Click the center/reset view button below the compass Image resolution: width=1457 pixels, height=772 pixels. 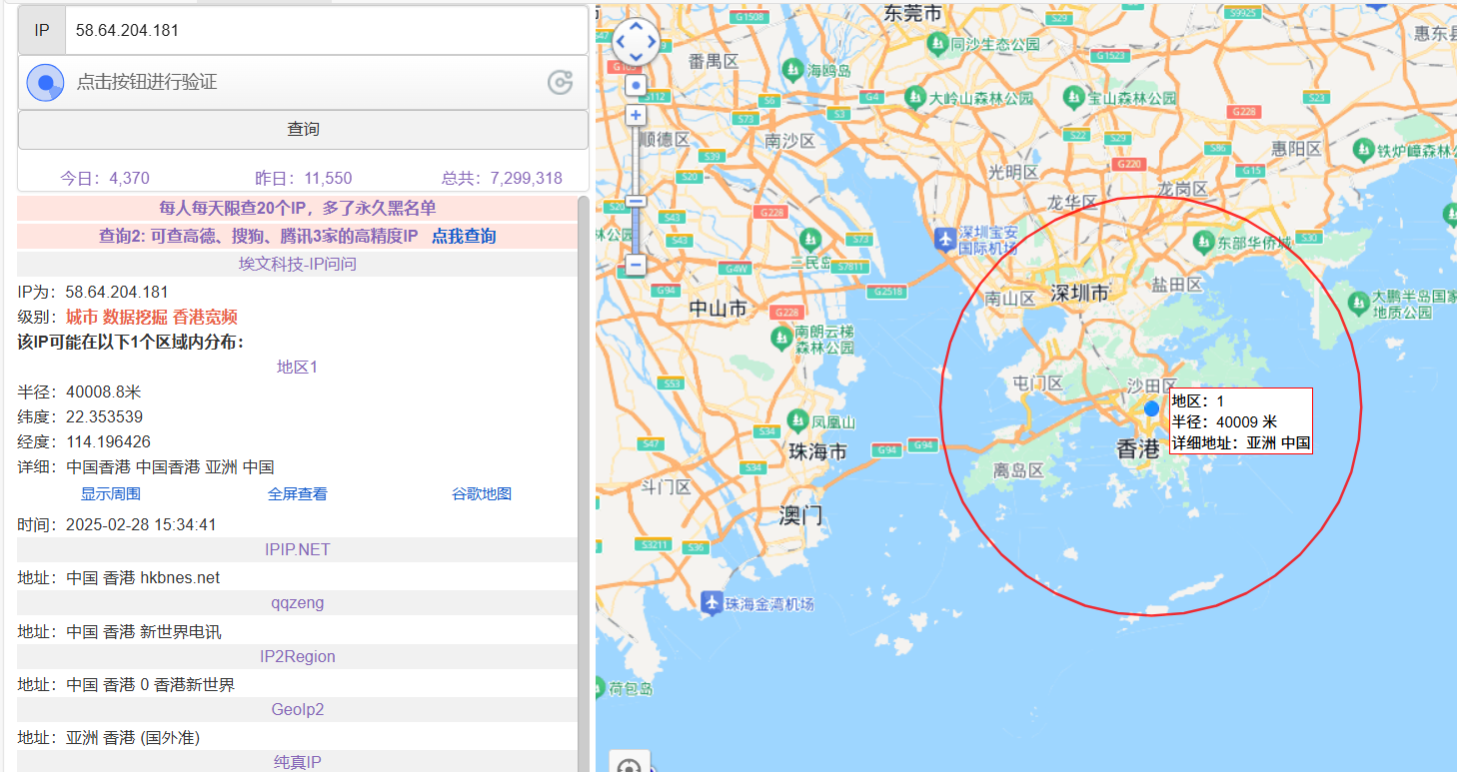[x=636, y=86]
